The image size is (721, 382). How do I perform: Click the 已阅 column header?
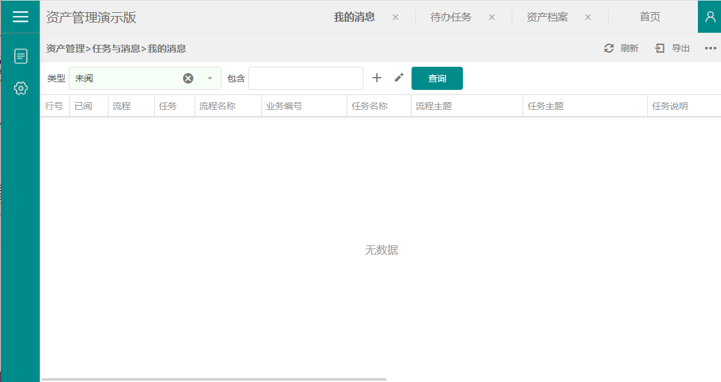click(89, 106)
